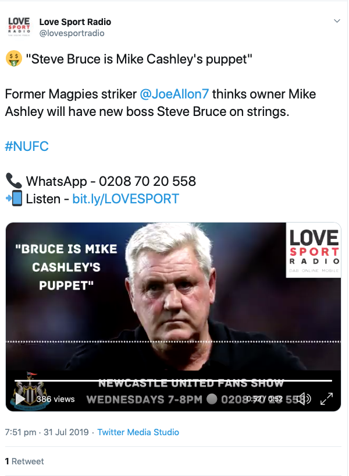The width and height of the screenshot is (349, 476).
Task: Open the tweet options chevron menu
Action: point(337,21)
